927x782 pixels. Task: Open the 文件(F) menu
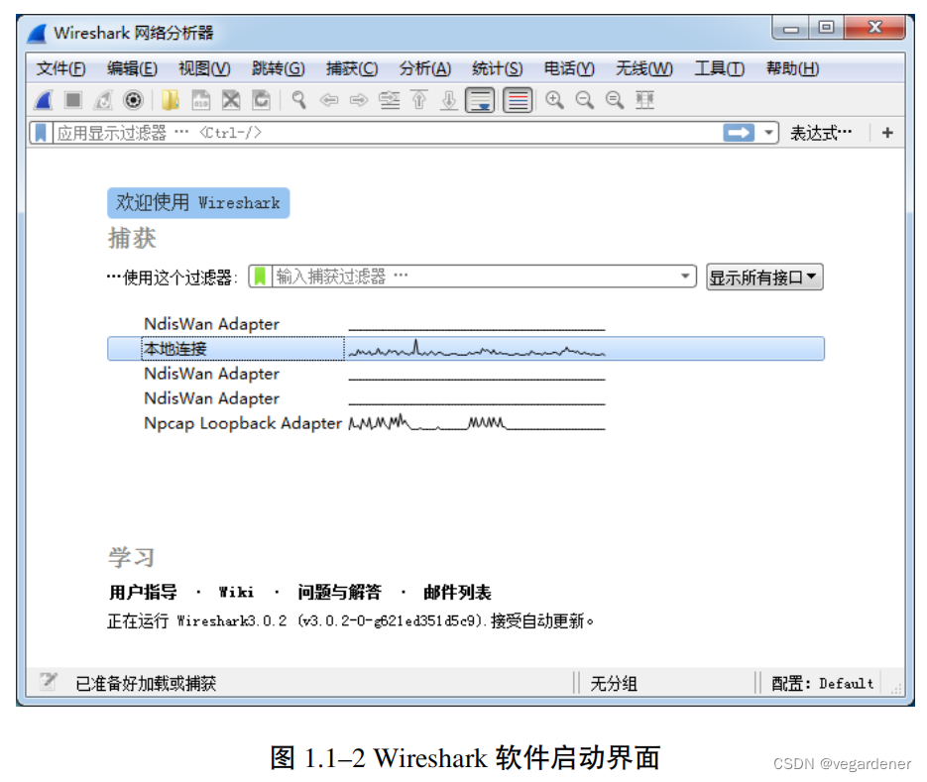click(60, 68)
